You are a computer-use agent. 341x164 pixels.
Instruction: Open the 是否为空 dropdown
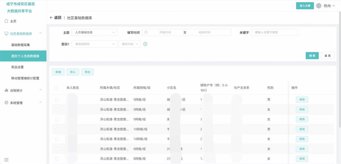[129, 44]
